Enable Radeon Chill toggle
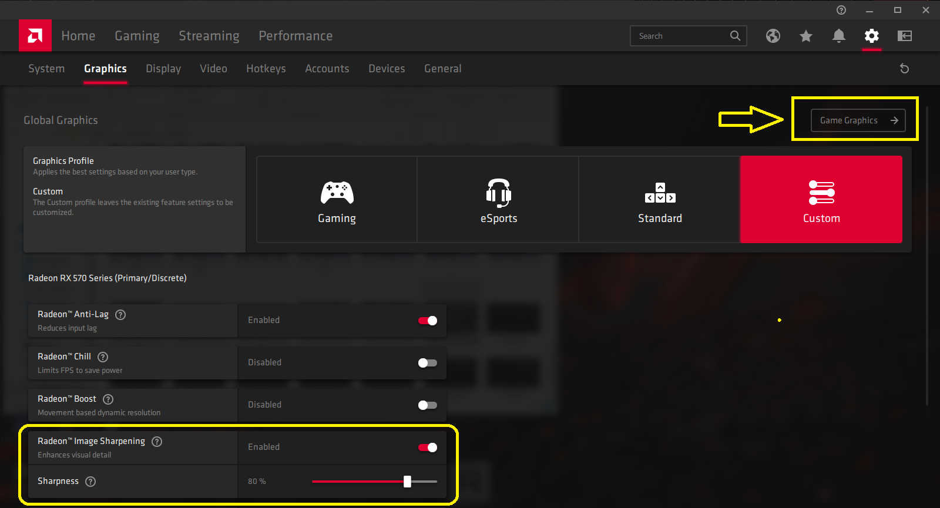Screen dimensions: 940x508 click(428, 363)
